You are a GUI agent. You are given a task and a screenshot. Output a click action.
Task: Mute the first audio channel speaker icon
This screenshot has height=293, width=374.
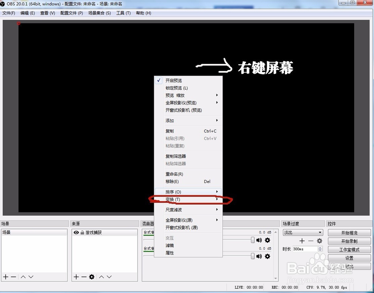pyautogui.click(x=259, y=240)
